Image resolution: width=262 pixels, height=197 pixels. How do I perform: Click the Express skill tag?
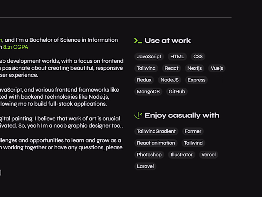click(196, 80)
